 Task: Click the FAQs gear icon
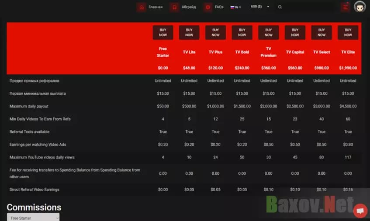[x=207, y=7]
